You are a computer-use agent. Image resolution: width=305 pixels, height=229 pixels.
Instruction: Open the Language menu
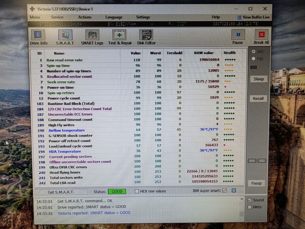point(114,17)
